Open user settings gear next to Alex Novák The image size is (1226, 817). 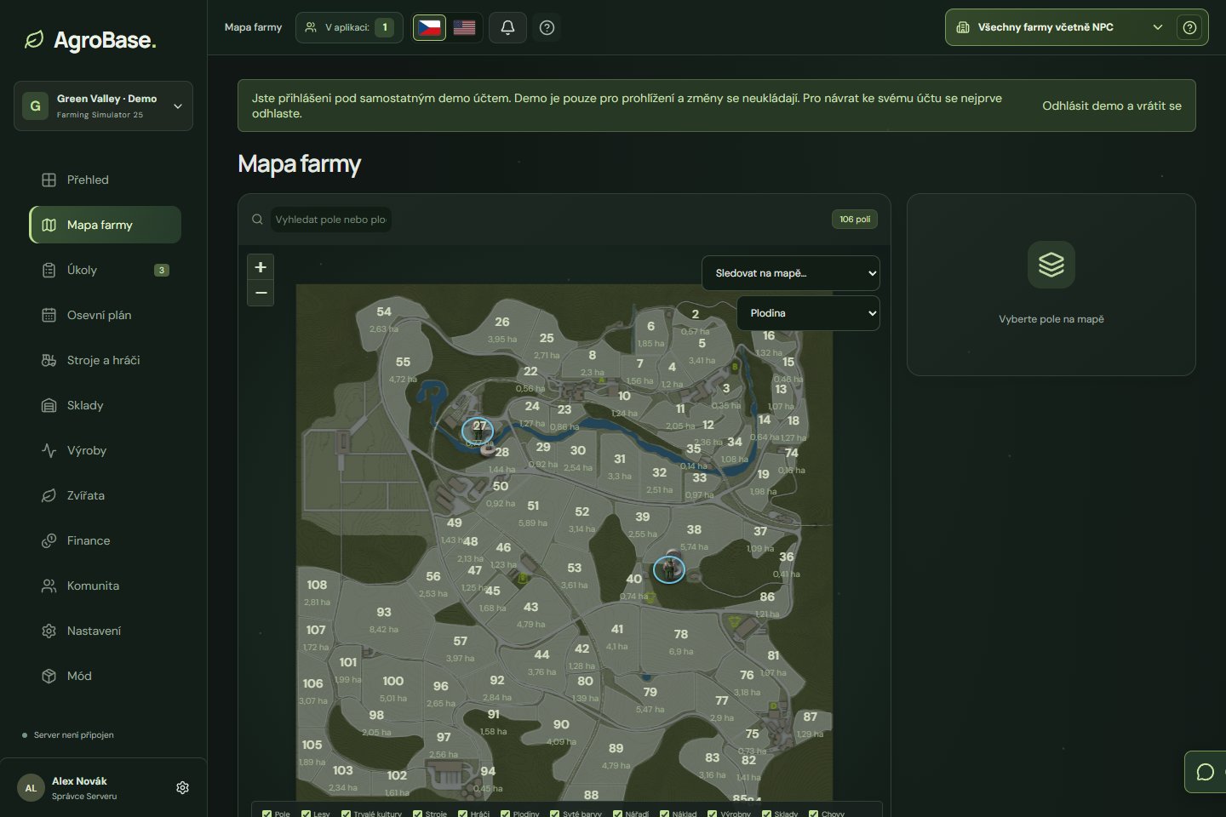pos(182,787)
